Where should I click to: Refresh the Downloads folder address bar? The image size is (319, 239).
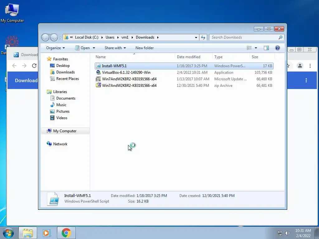[x=203, y=37]
